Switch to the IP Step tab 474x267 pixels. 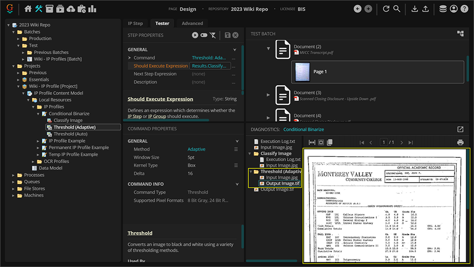pyautogui.click(x=135, y=23)
